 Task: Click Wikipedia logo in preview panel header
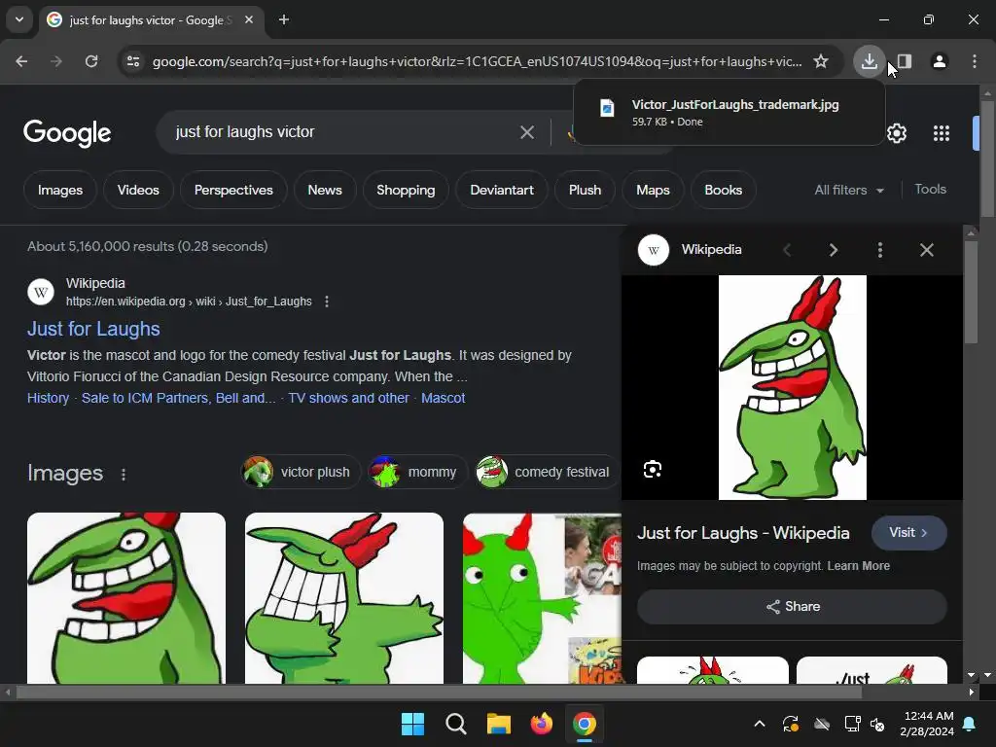point(654,250)
